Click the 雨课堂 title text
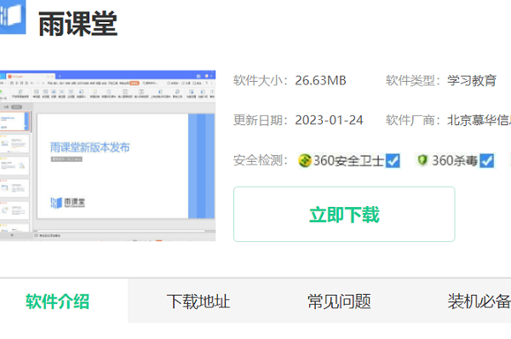 tap(78, 24)
